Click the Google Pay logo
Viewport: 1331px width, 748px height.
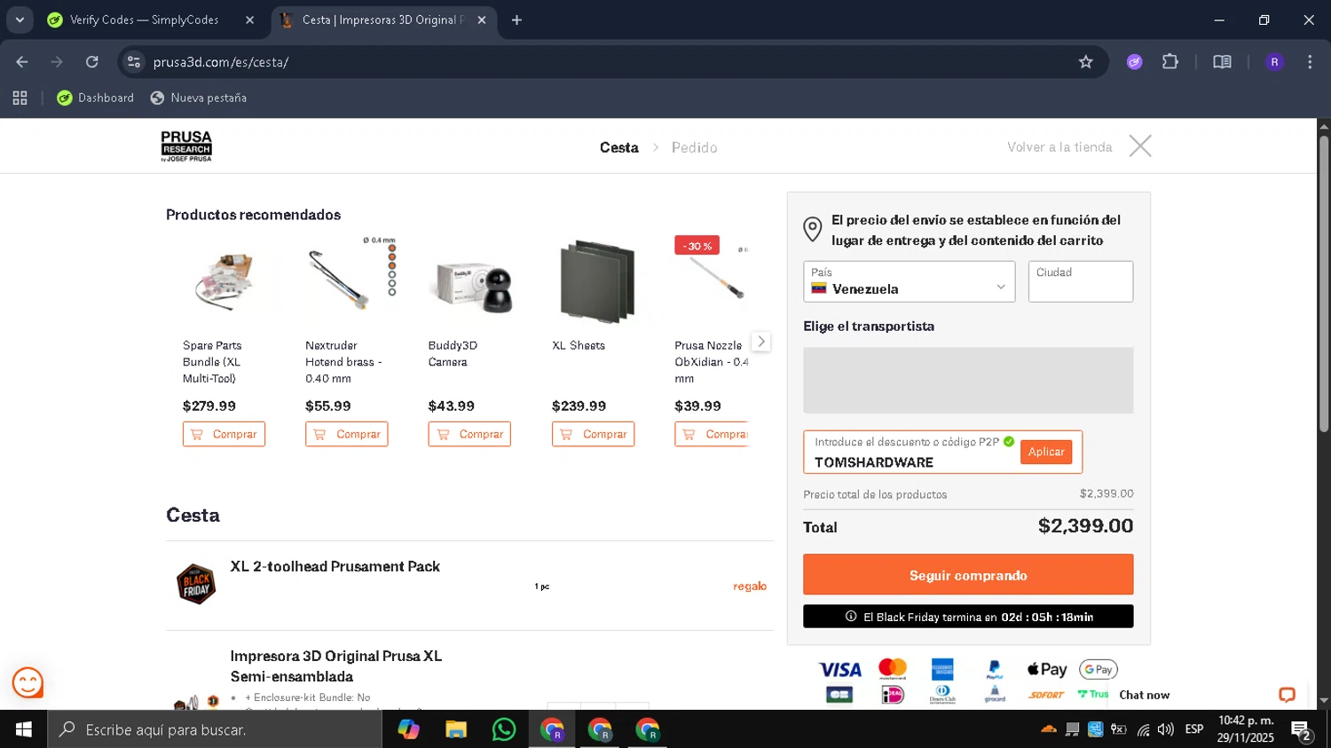coord(1098,669)
